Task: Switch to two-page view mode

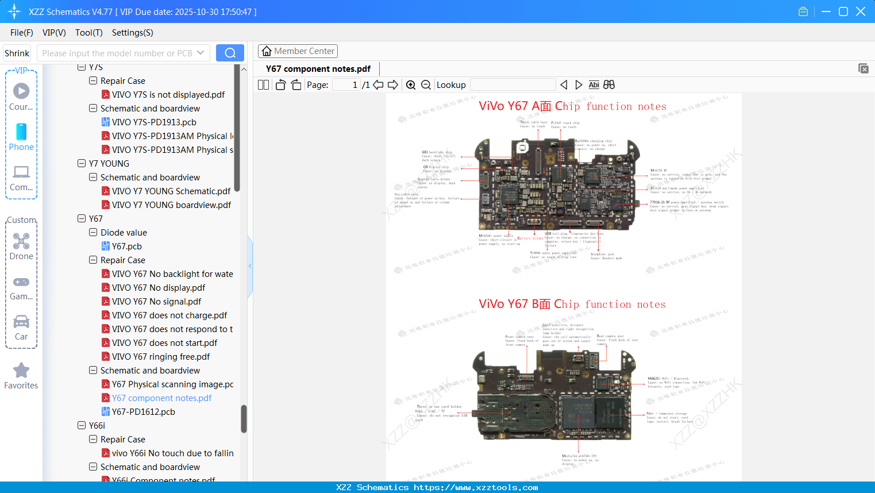Action: click(263, 84)
